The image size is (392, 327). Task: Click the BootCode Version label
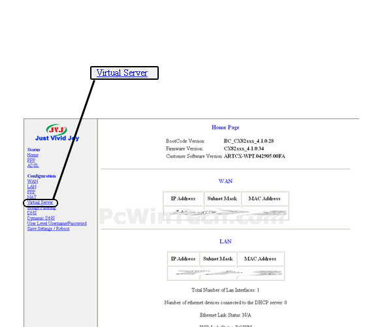[x=186, y=141]
